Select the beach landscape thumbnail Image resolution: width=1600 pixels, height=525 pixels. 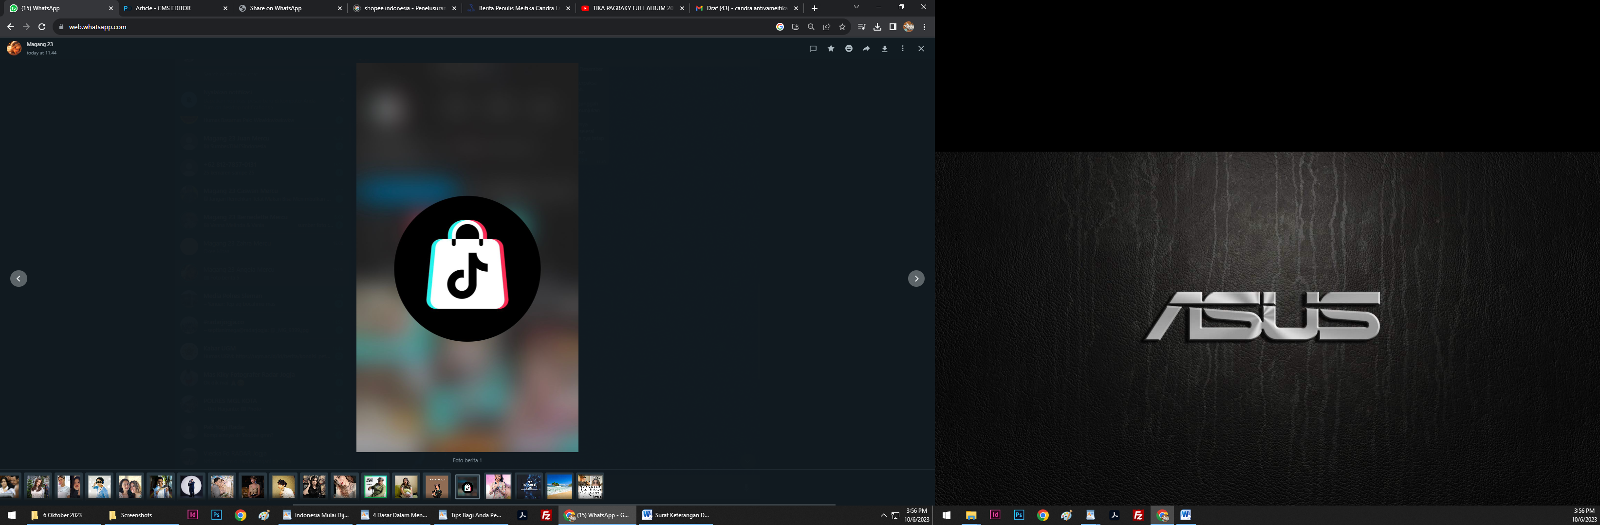click(x=559, y=487)
